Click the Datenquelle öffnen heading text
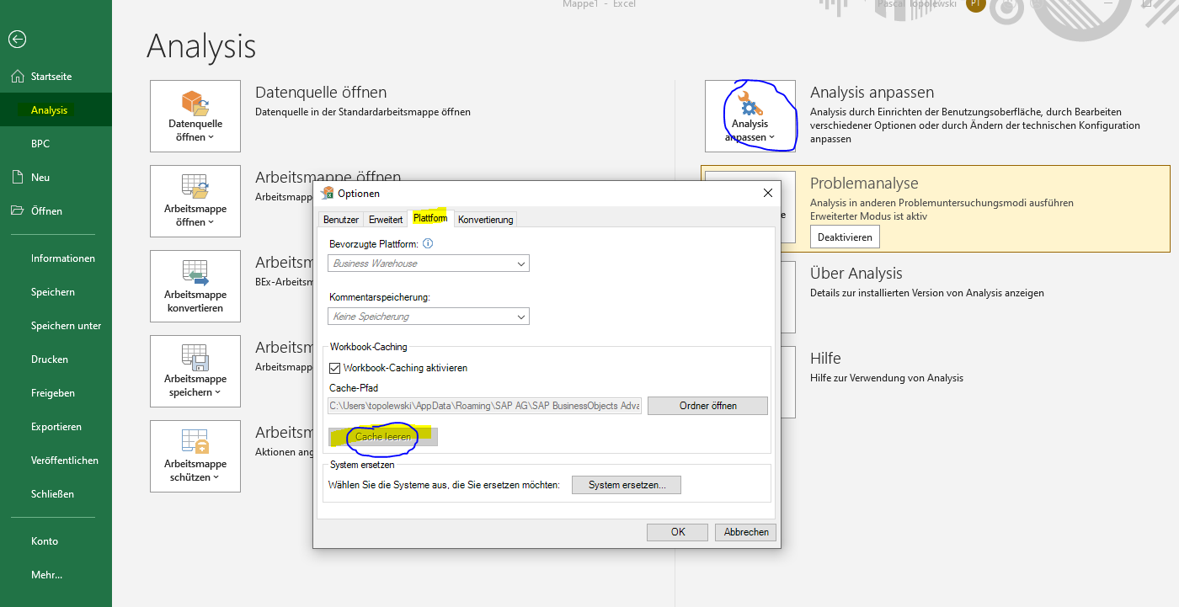Viewport: 1179px width, 607px height. 321,93
